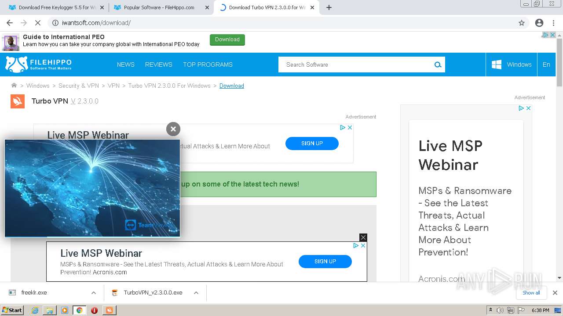Open the Windows platform selector

511,65
